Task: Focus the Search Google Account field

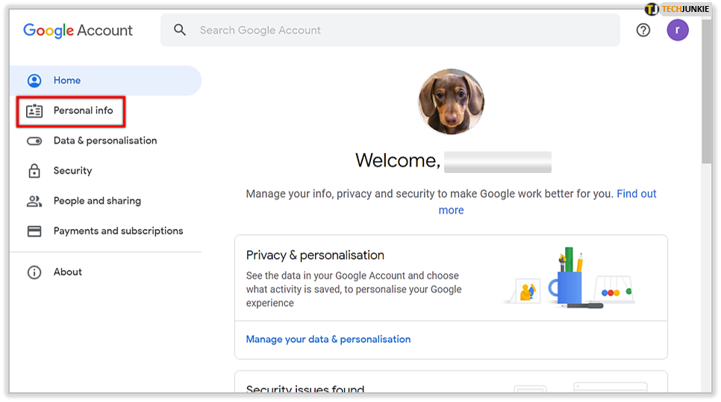Action: pyautogui.click(x=390, y=31)
